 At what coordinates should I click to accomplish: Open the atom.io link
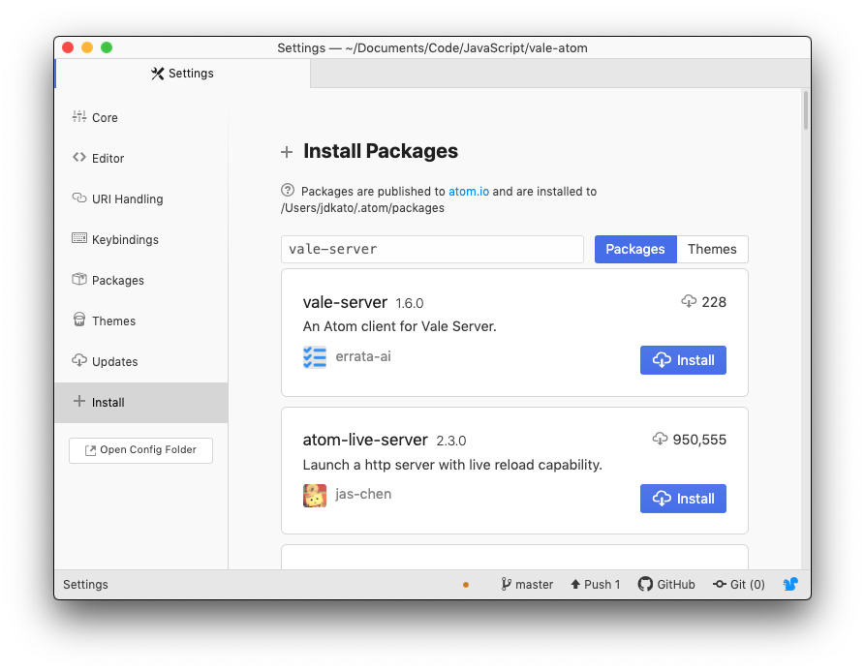tap(469, 192)
